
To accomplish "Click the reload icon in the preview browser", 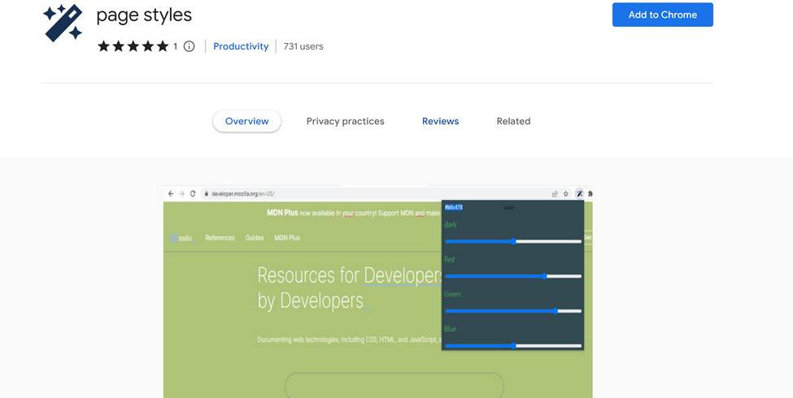I will pyautogui.click(x=193, y=193).
